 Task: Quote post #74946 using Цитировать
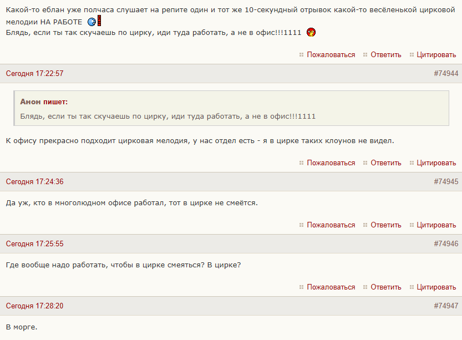(x=436, y=287)
